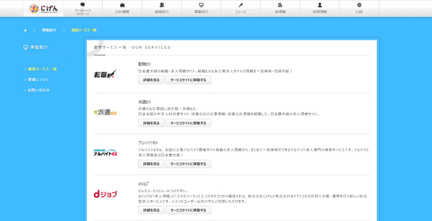
Task: Open 事業紹介 navigation item
Action: pos(201,9)
